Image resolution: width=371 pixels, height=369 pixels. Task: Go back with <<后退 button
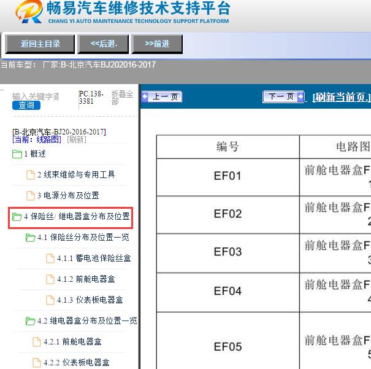tap(104, 44)
